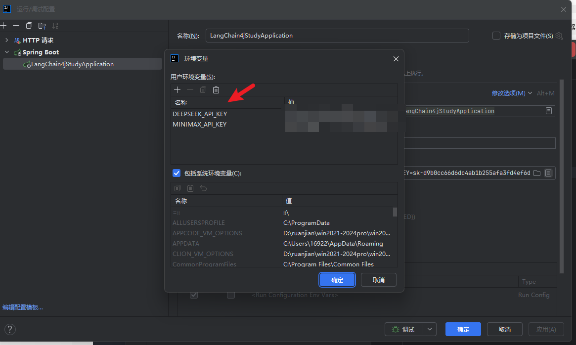Viewport: 576px width, 345px height.
Task: Click 确定 in run configuration window
Action: [x=463, y=329]
